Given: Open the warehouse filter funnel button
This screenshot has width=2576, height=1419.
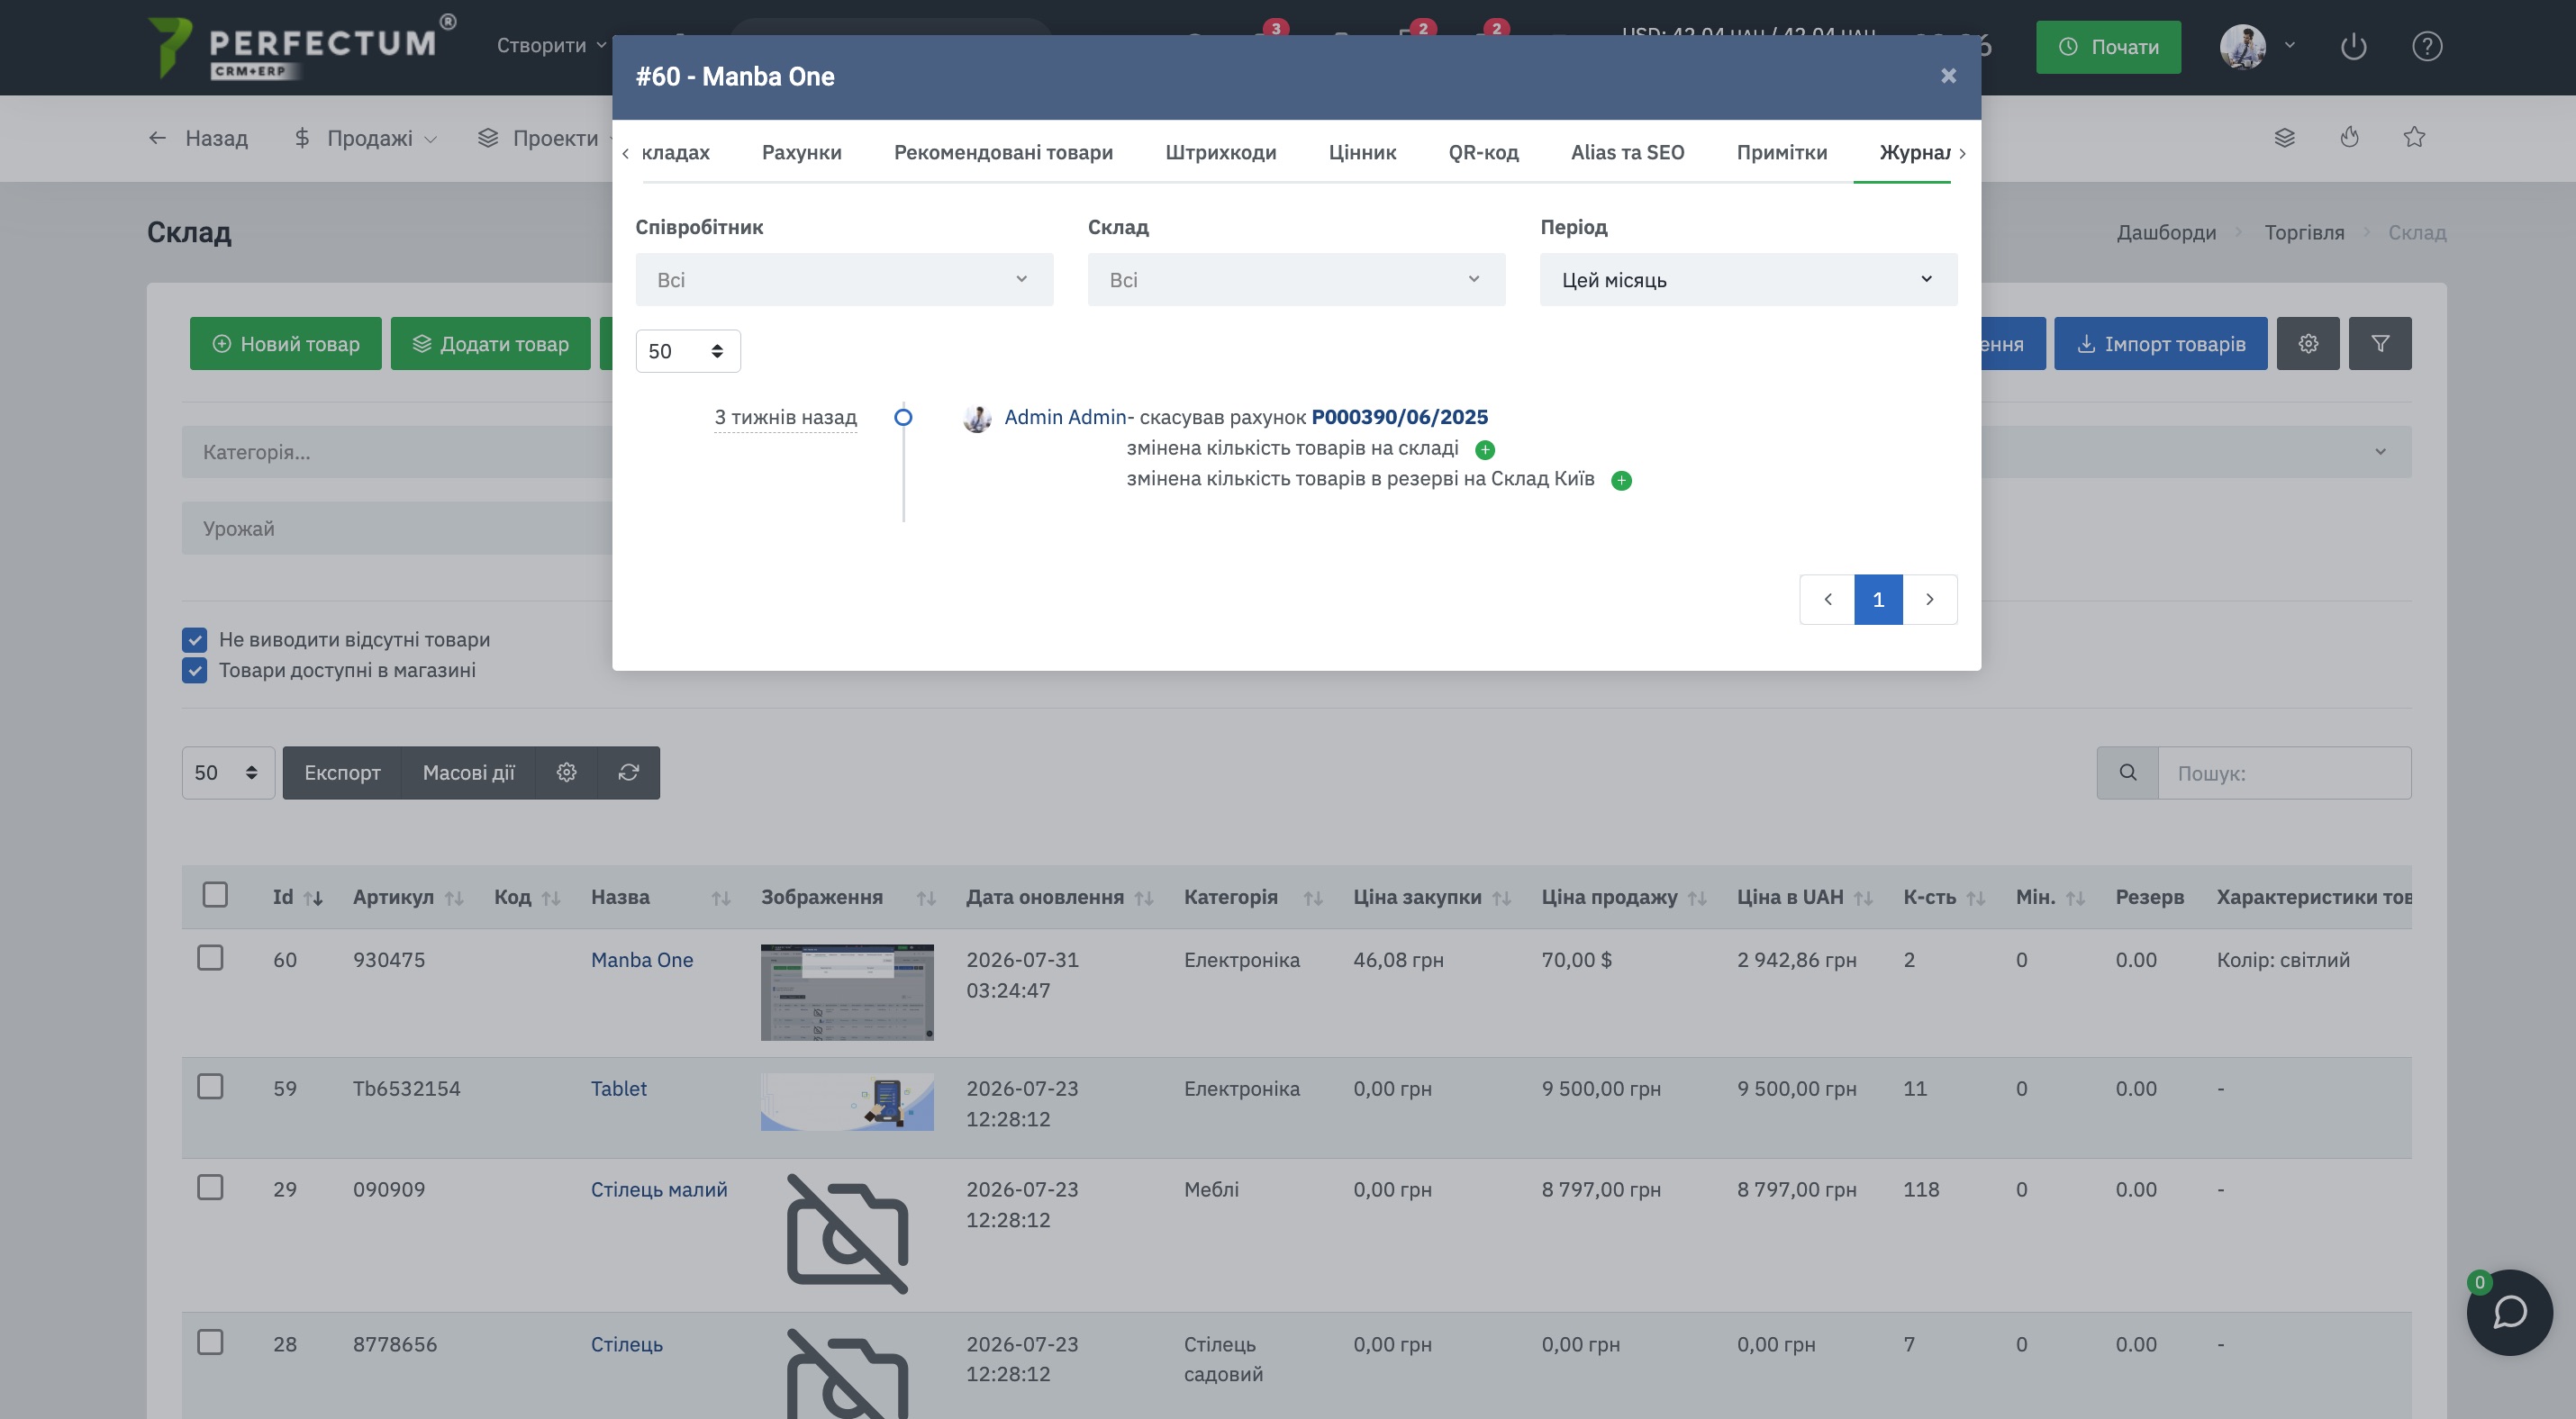Looking at the screenshot, I should pyautogui.click(x=2380, y=344).
